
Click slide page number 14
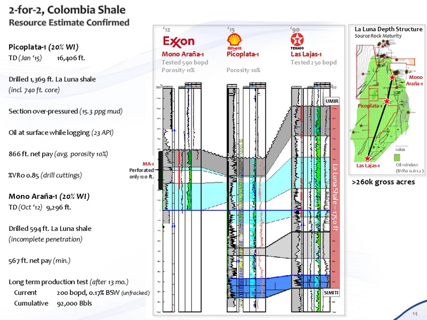[415, 314]
